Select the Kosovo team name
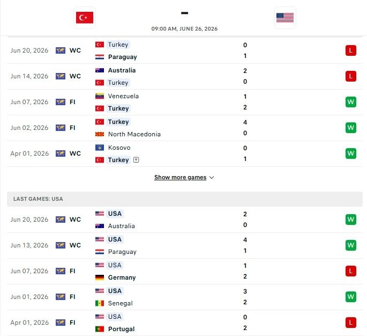The image size is (367, 336). [119, 148]
